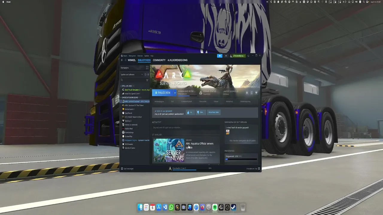Switch to the BIBLIOTHEEK tab
Screen dimensions: 383x215
[144, 60]
